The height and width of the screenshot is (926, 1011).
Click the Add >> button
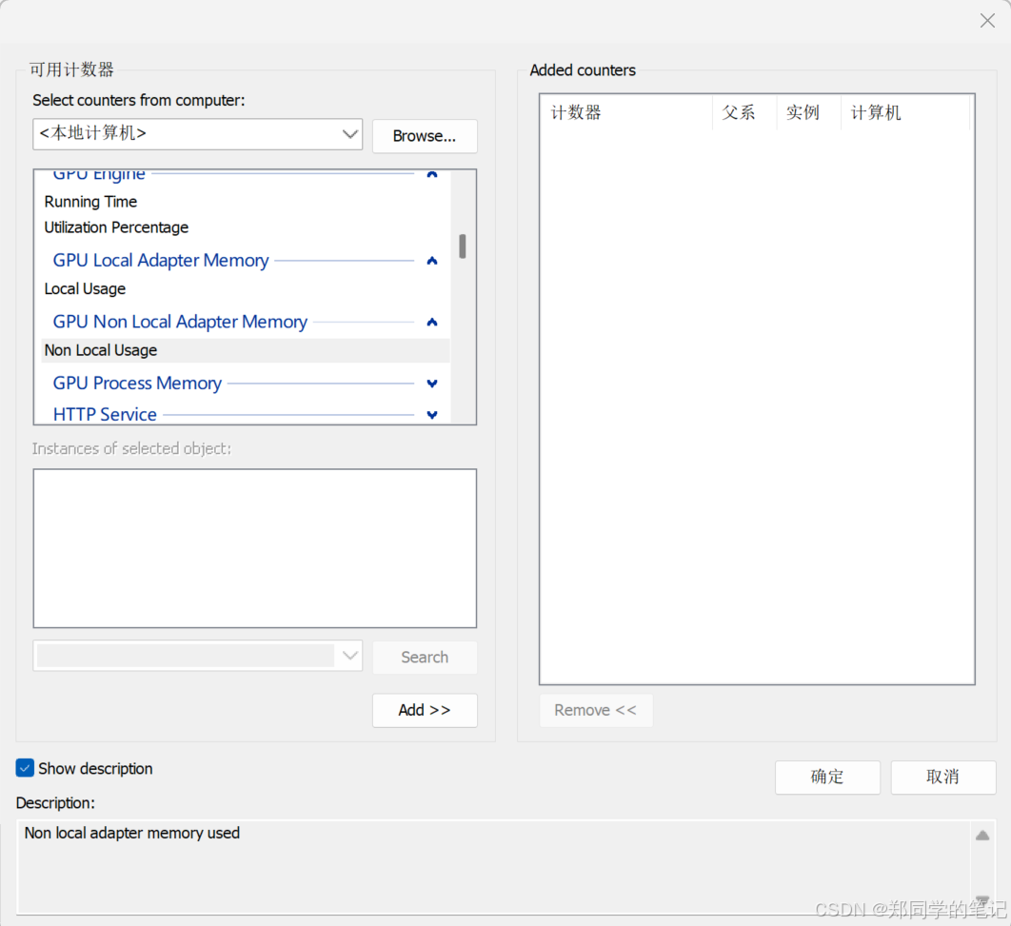pyautogui.click(x=425, y=710)
